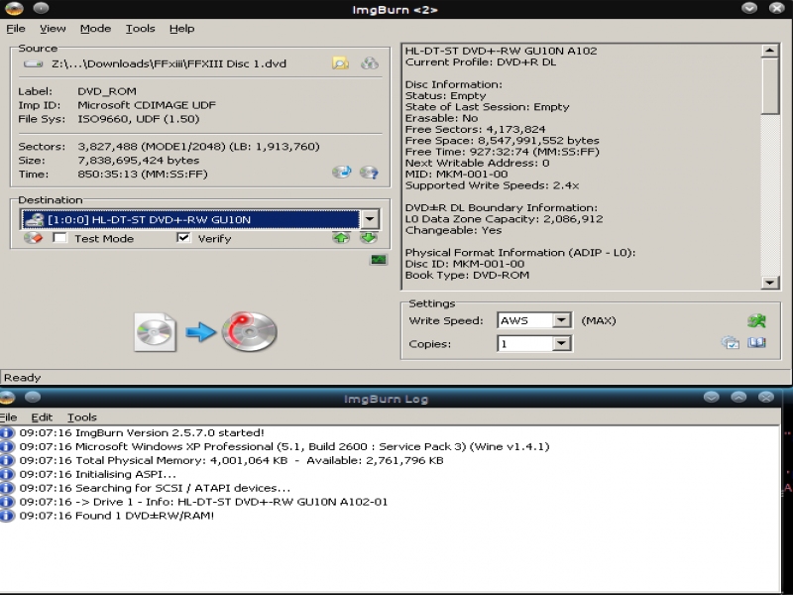Screen dimensions: 793x595
Task: Open the Tools menu in ImgBurn Log window
Action: pos(82,417)
